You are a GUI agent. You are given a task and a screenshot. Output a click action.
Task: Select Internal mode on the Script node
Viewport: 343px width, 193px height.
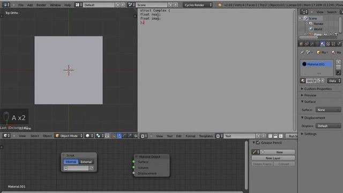click(x=71, y=162)
